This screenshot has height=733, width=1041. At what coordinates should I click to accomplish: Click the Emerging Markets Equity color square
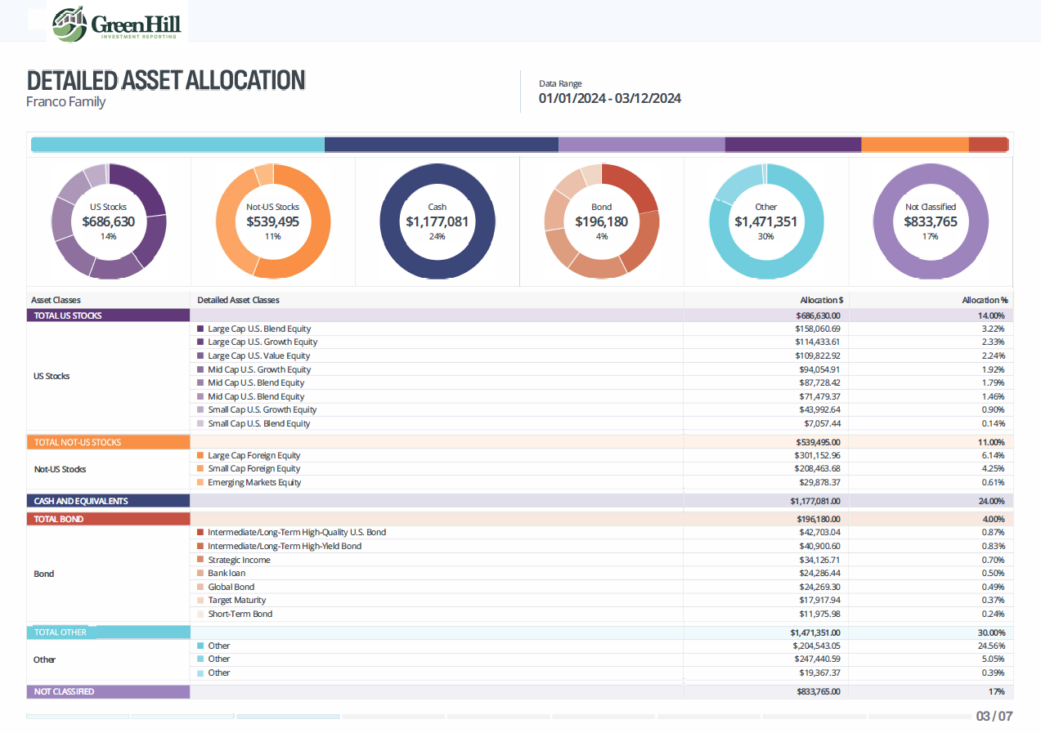pos(200,483)
